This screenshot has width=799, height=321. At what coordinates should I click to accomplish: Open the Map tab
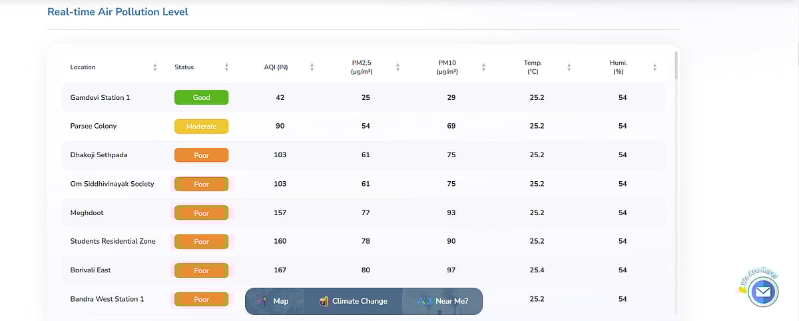pos(274,301)
